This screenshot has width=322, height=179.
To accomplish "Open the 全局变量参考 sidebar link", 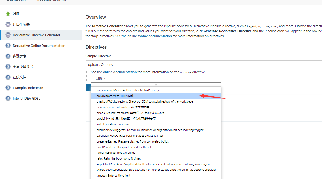I will (x=23, y=67).
